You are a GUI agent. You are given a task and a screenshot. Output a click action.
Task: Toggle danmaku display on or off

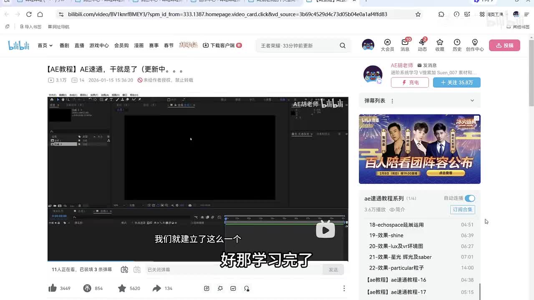click(x=124, y=270)
